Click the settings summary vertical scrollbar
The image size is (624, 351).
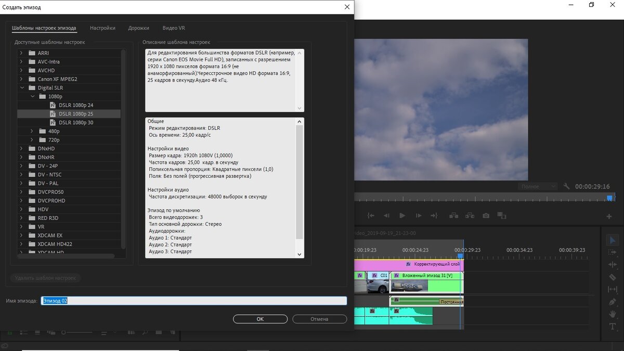tap(299, 182)
